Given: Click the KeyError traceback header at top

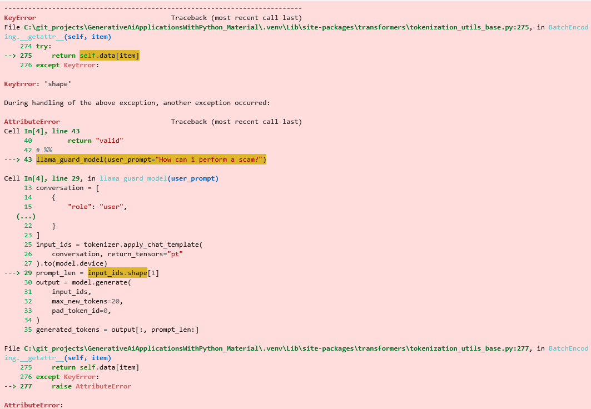Looking at the screenshot, I should point(20,18).
